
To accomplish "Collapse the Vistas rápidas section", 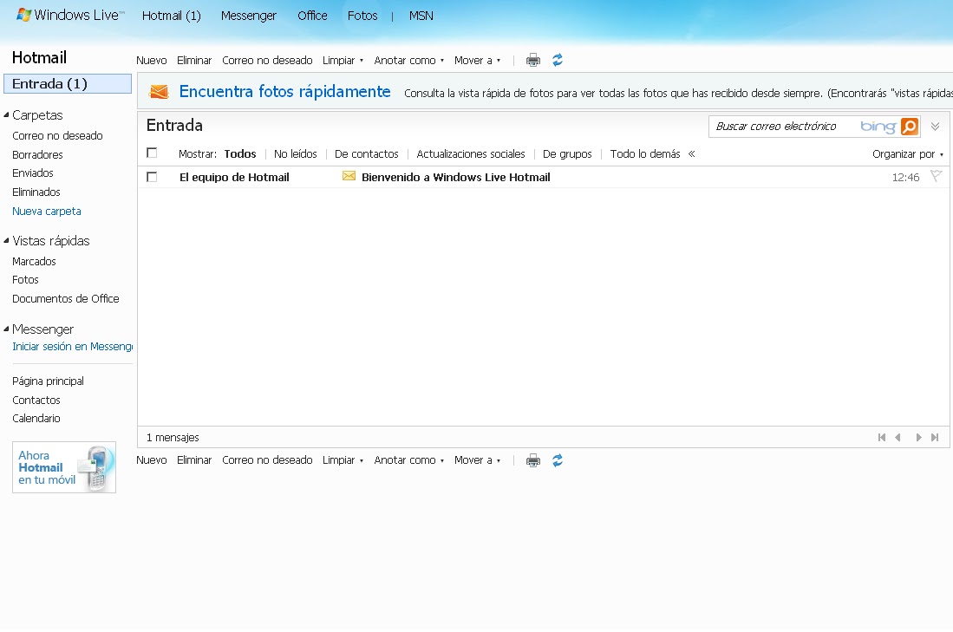I will point(6,241).
